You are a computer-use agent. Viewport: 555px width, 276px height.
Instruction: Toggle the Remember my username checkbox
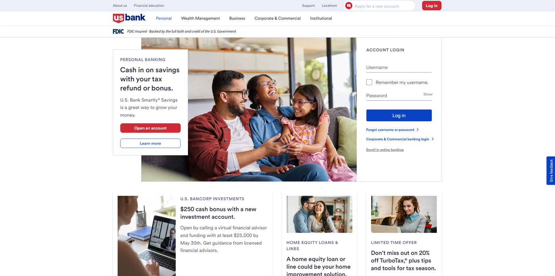(x=369, y=82)
